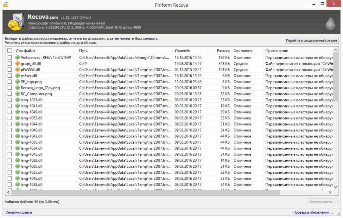Toggle the select-all checkbox in header
This screenshot has width=343, height=218.
(9, 51)
